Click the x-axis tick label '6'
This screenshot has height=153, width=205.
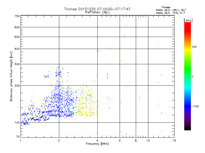pos(120,141)
